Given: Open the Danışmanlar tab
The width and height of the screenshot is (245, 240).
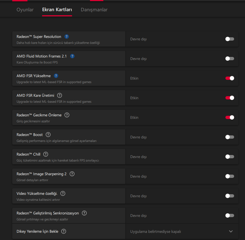Looking at the screenshot, I should pyautogui.click(x=94, y=10).
